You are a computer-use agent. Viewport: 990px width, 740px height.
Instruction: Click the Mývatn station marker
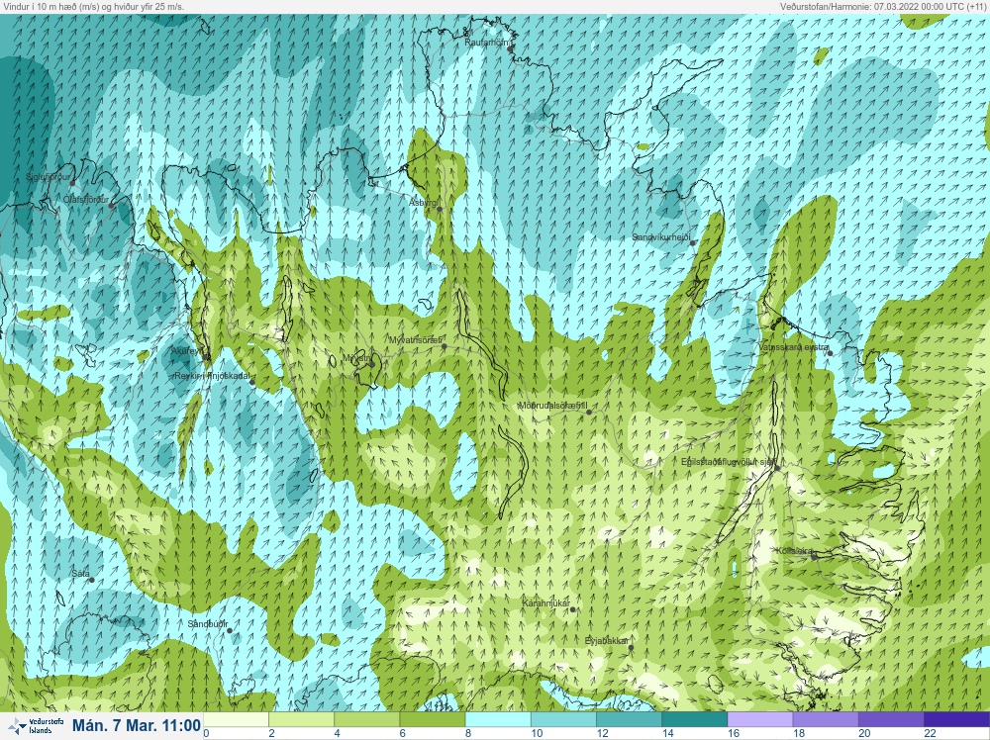372,364
